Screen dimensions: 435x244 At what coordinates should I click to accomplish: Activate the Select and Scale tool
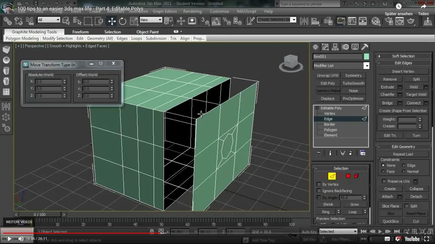pos(133,21)
